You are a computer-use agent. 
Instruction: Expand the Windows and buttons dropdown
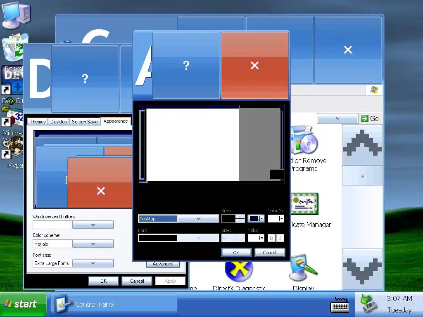pyautogui.click(x=93, y=225)
